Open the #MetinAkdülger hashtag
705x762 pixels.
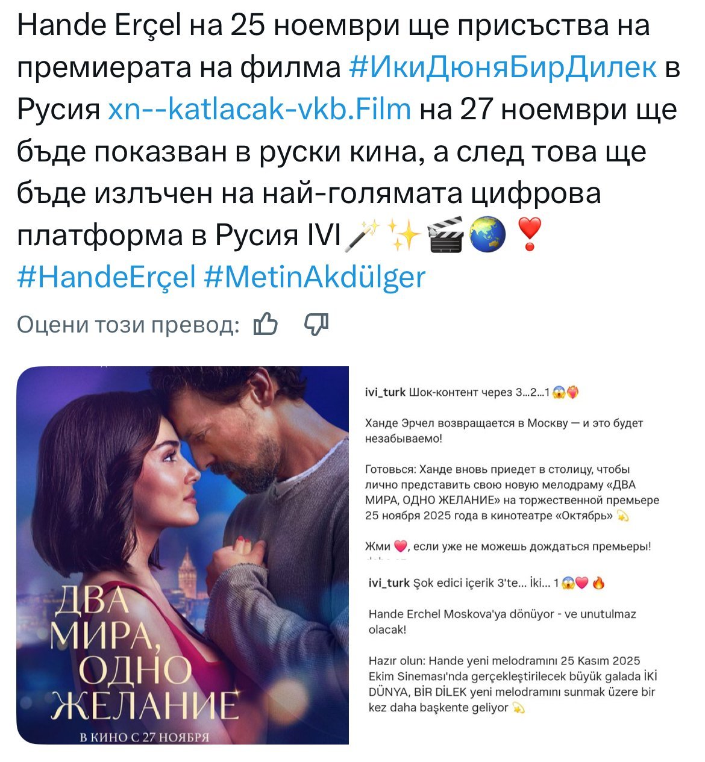click(315, 277)
